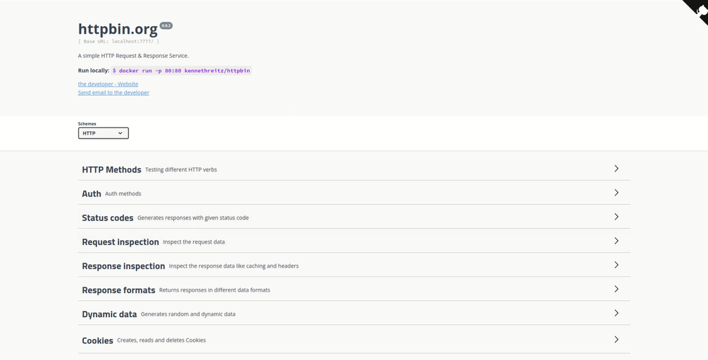Image resolution: width=708 pixels, height=360 pixels.
Task: Expand the Status codes heading
Action: [x=108, y=218]
